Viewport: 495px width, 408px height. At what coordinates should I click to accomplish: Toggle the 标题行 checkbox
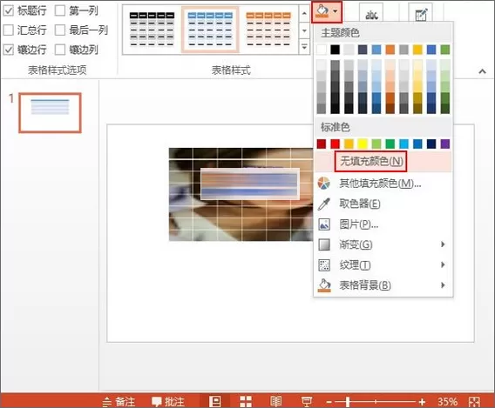pos(9,10)
